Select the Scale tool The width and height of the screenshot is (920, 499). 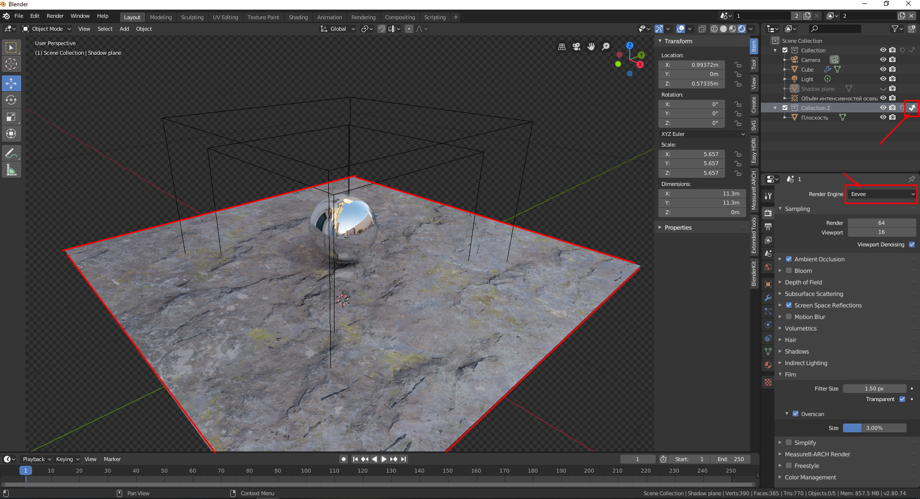point(11,117)
